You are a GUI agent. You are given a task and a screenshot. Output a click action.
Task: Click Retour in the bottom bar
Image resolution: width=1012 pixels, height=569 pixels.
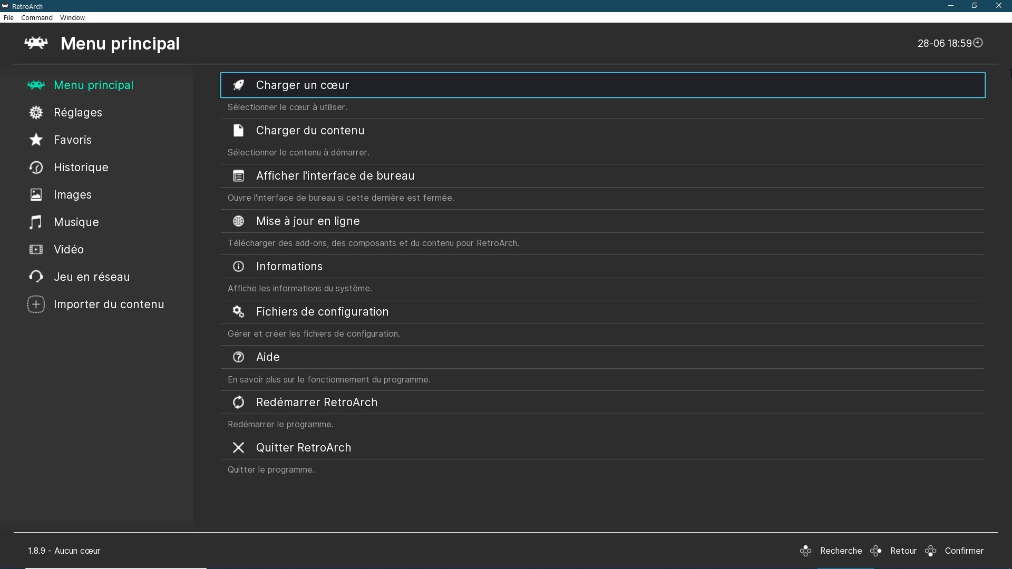904,551
